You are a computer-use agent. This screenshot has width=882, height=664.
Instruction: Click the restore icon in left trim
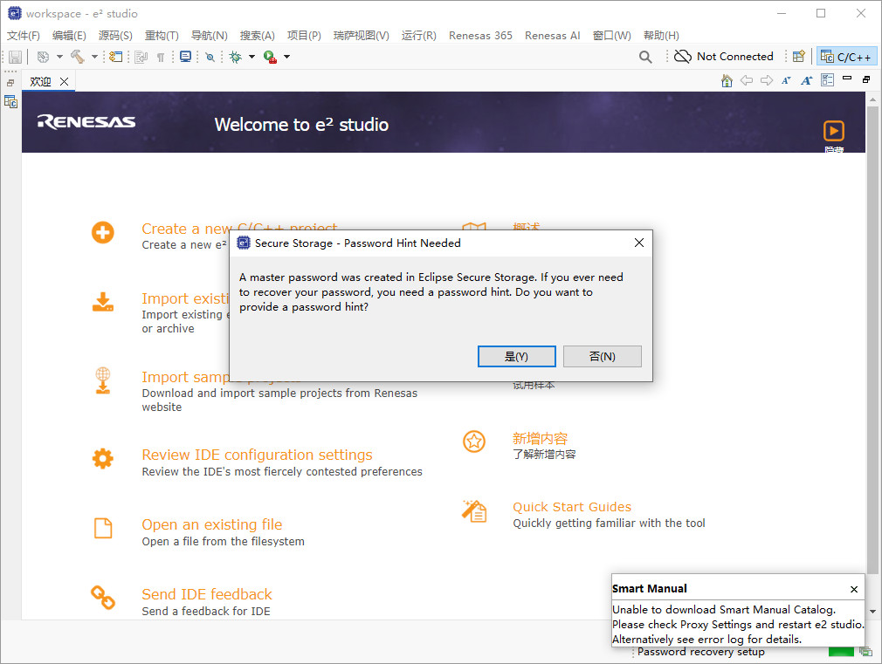pos(10,83)
